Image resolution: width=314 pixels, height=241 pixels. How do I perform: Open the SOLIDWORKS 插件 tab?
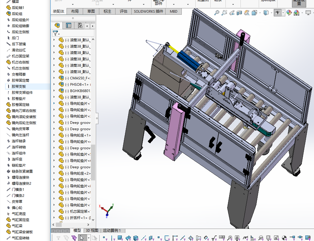point(148,11)
